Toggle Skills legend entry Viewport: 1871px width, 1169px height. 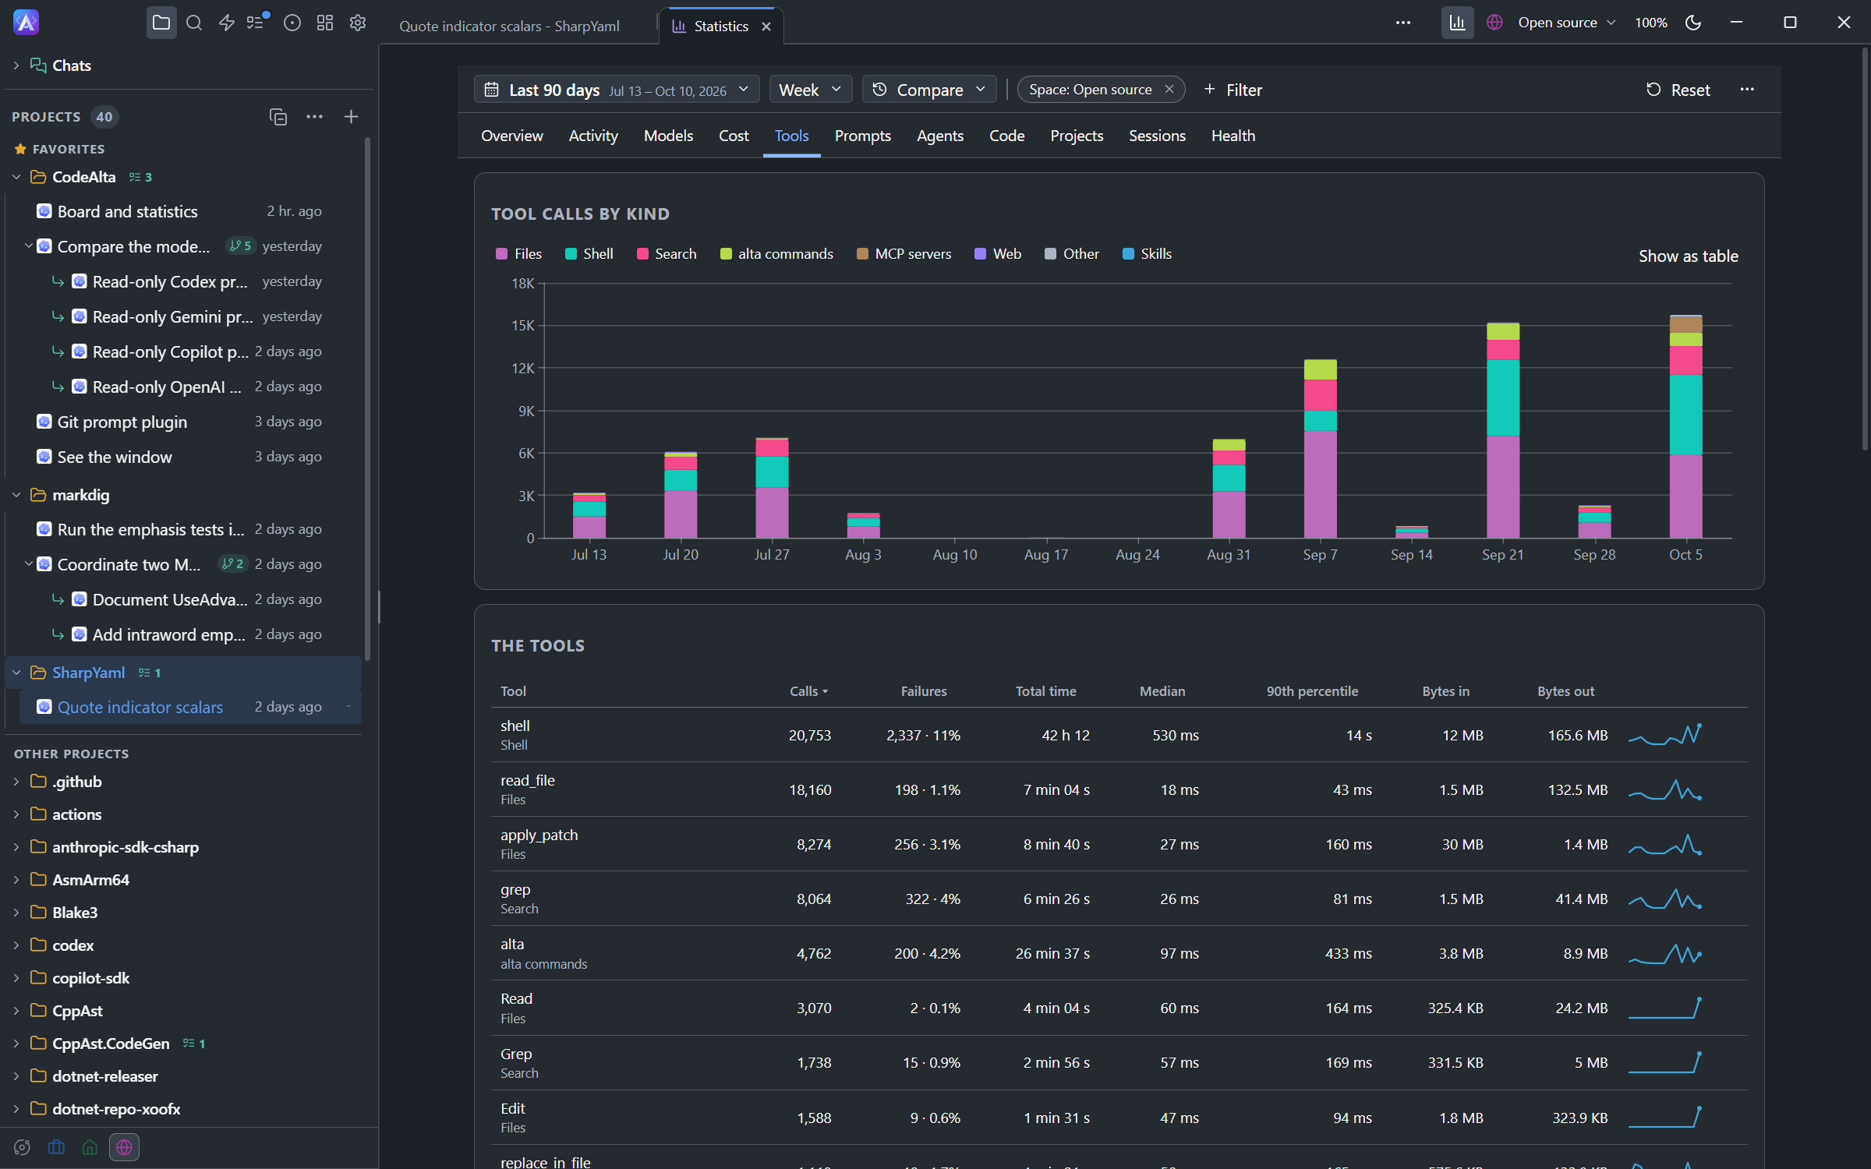tap(1148, 254)
